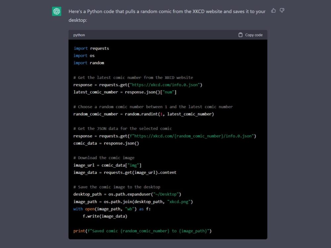Click the Copy code button
The width and height of the screenshot is (331, 248).
[253, 35]
